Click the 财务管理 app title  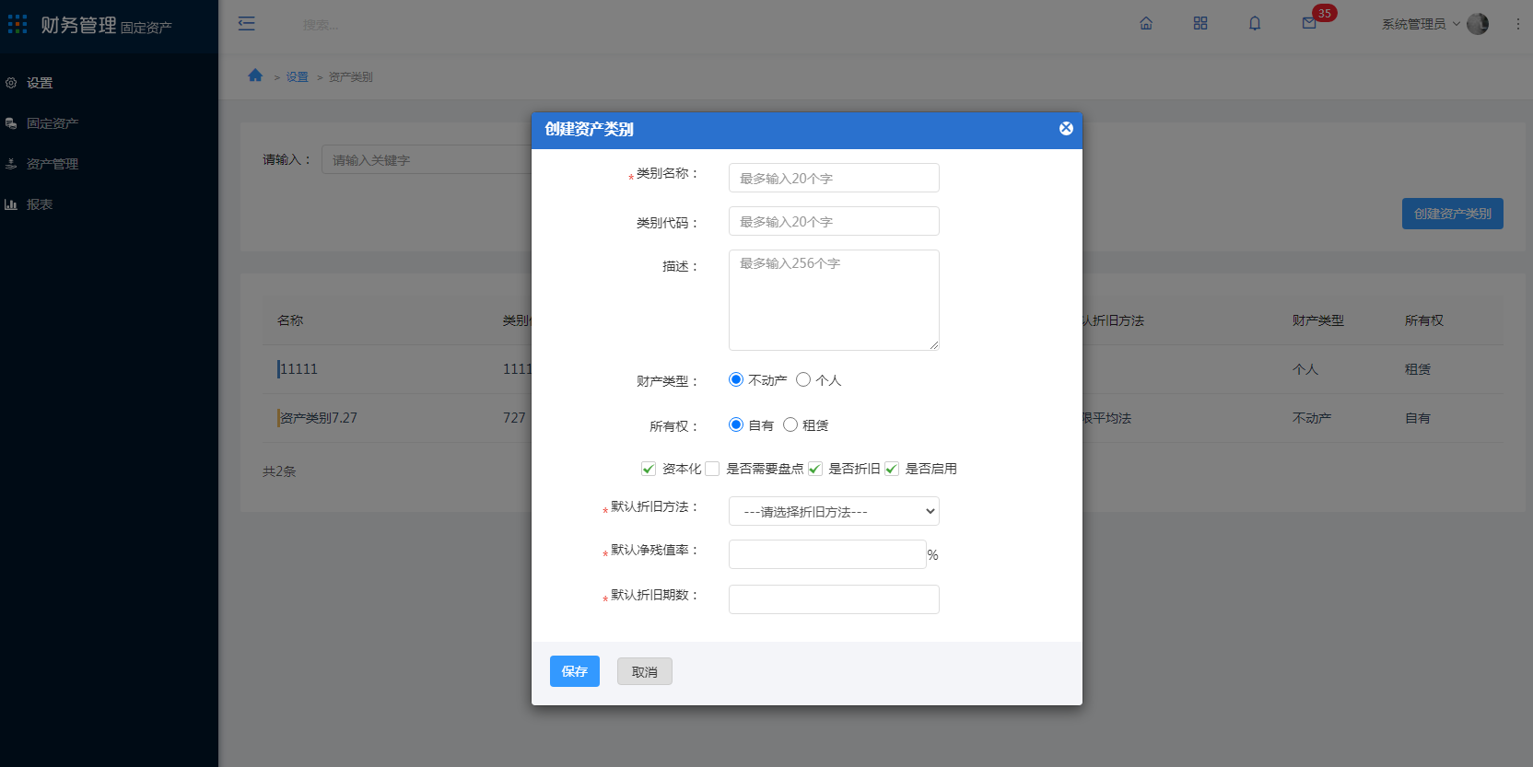[78, 25]
